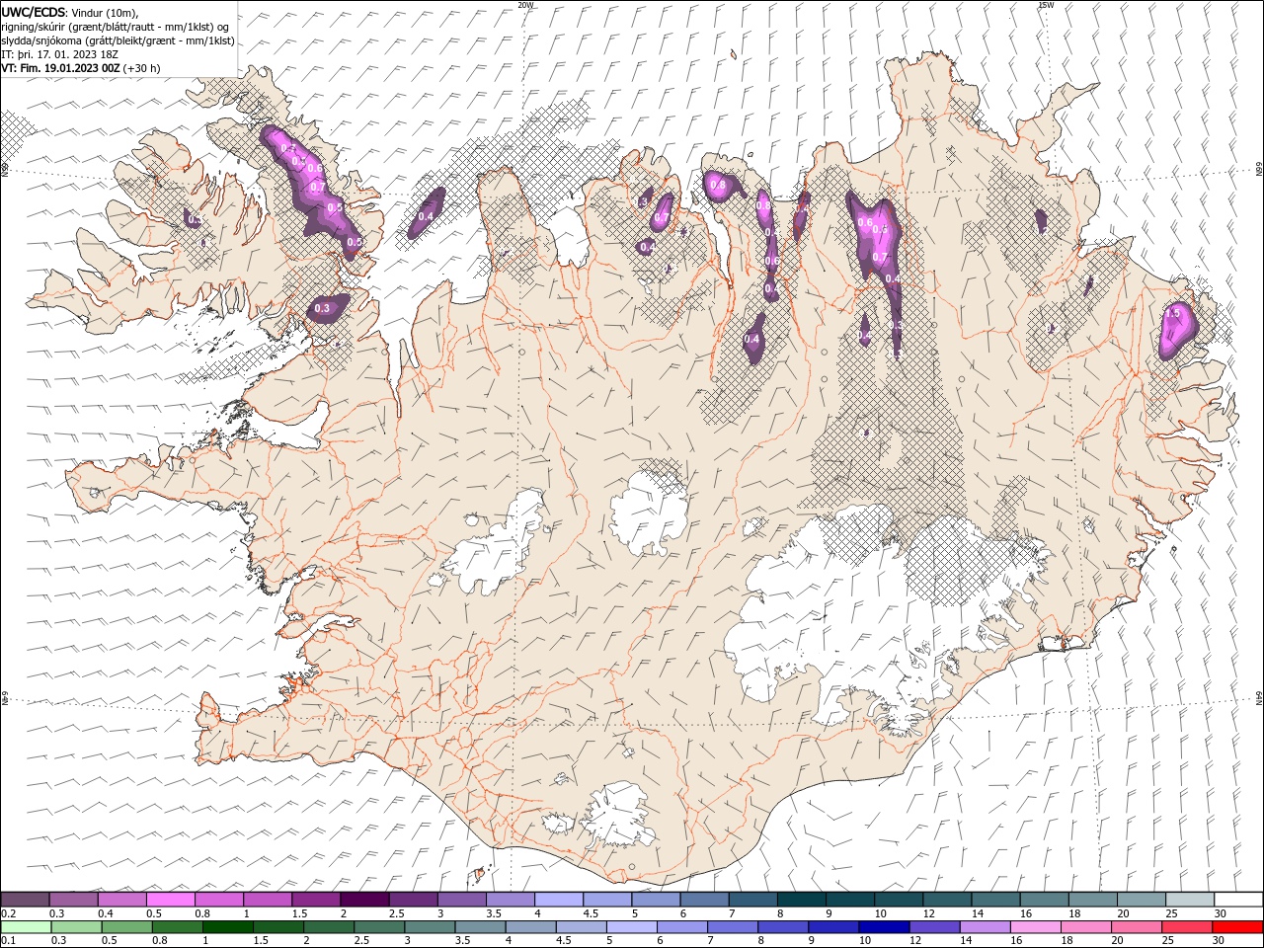Click the 15W longitude label

point(1046,5)
